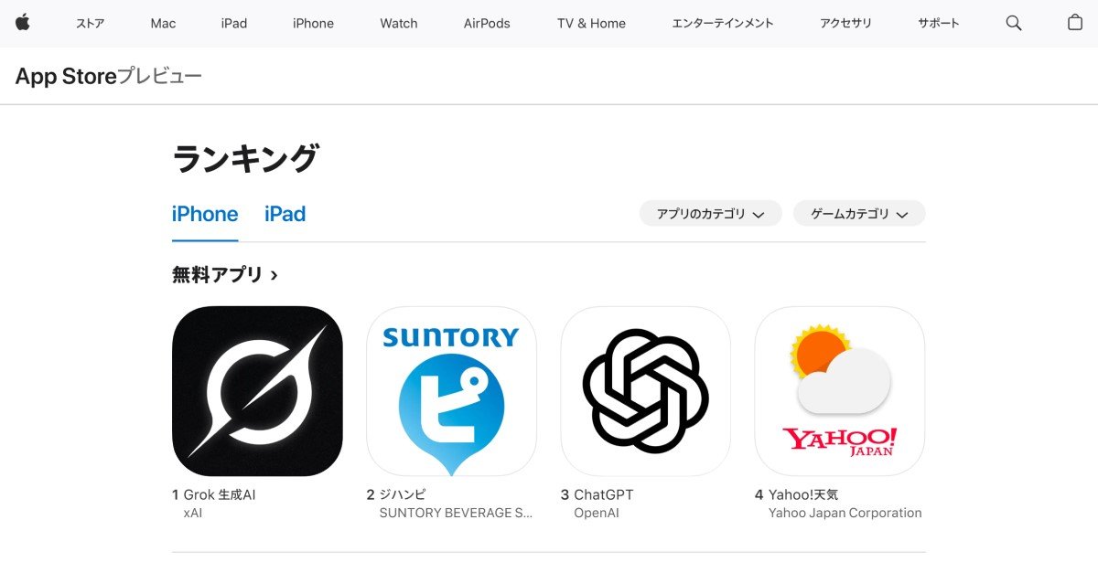Open the AirPods menu item
The height and width of the screenshot is (573, 1098).
coord(487,24)
